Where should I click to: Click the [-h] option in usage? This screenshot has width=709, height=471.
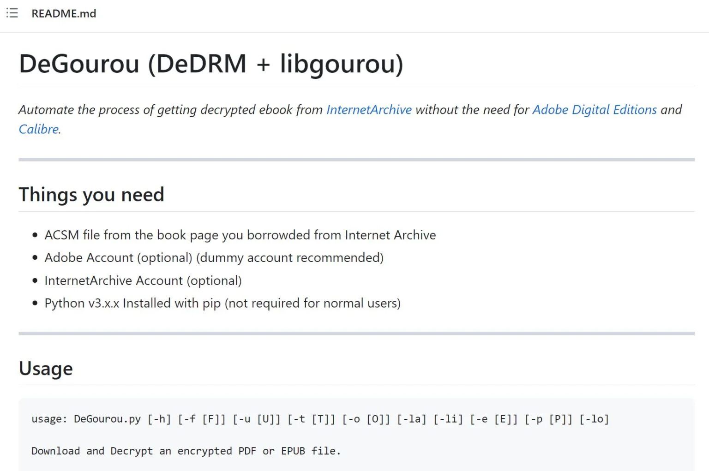(x=159, y=419)
